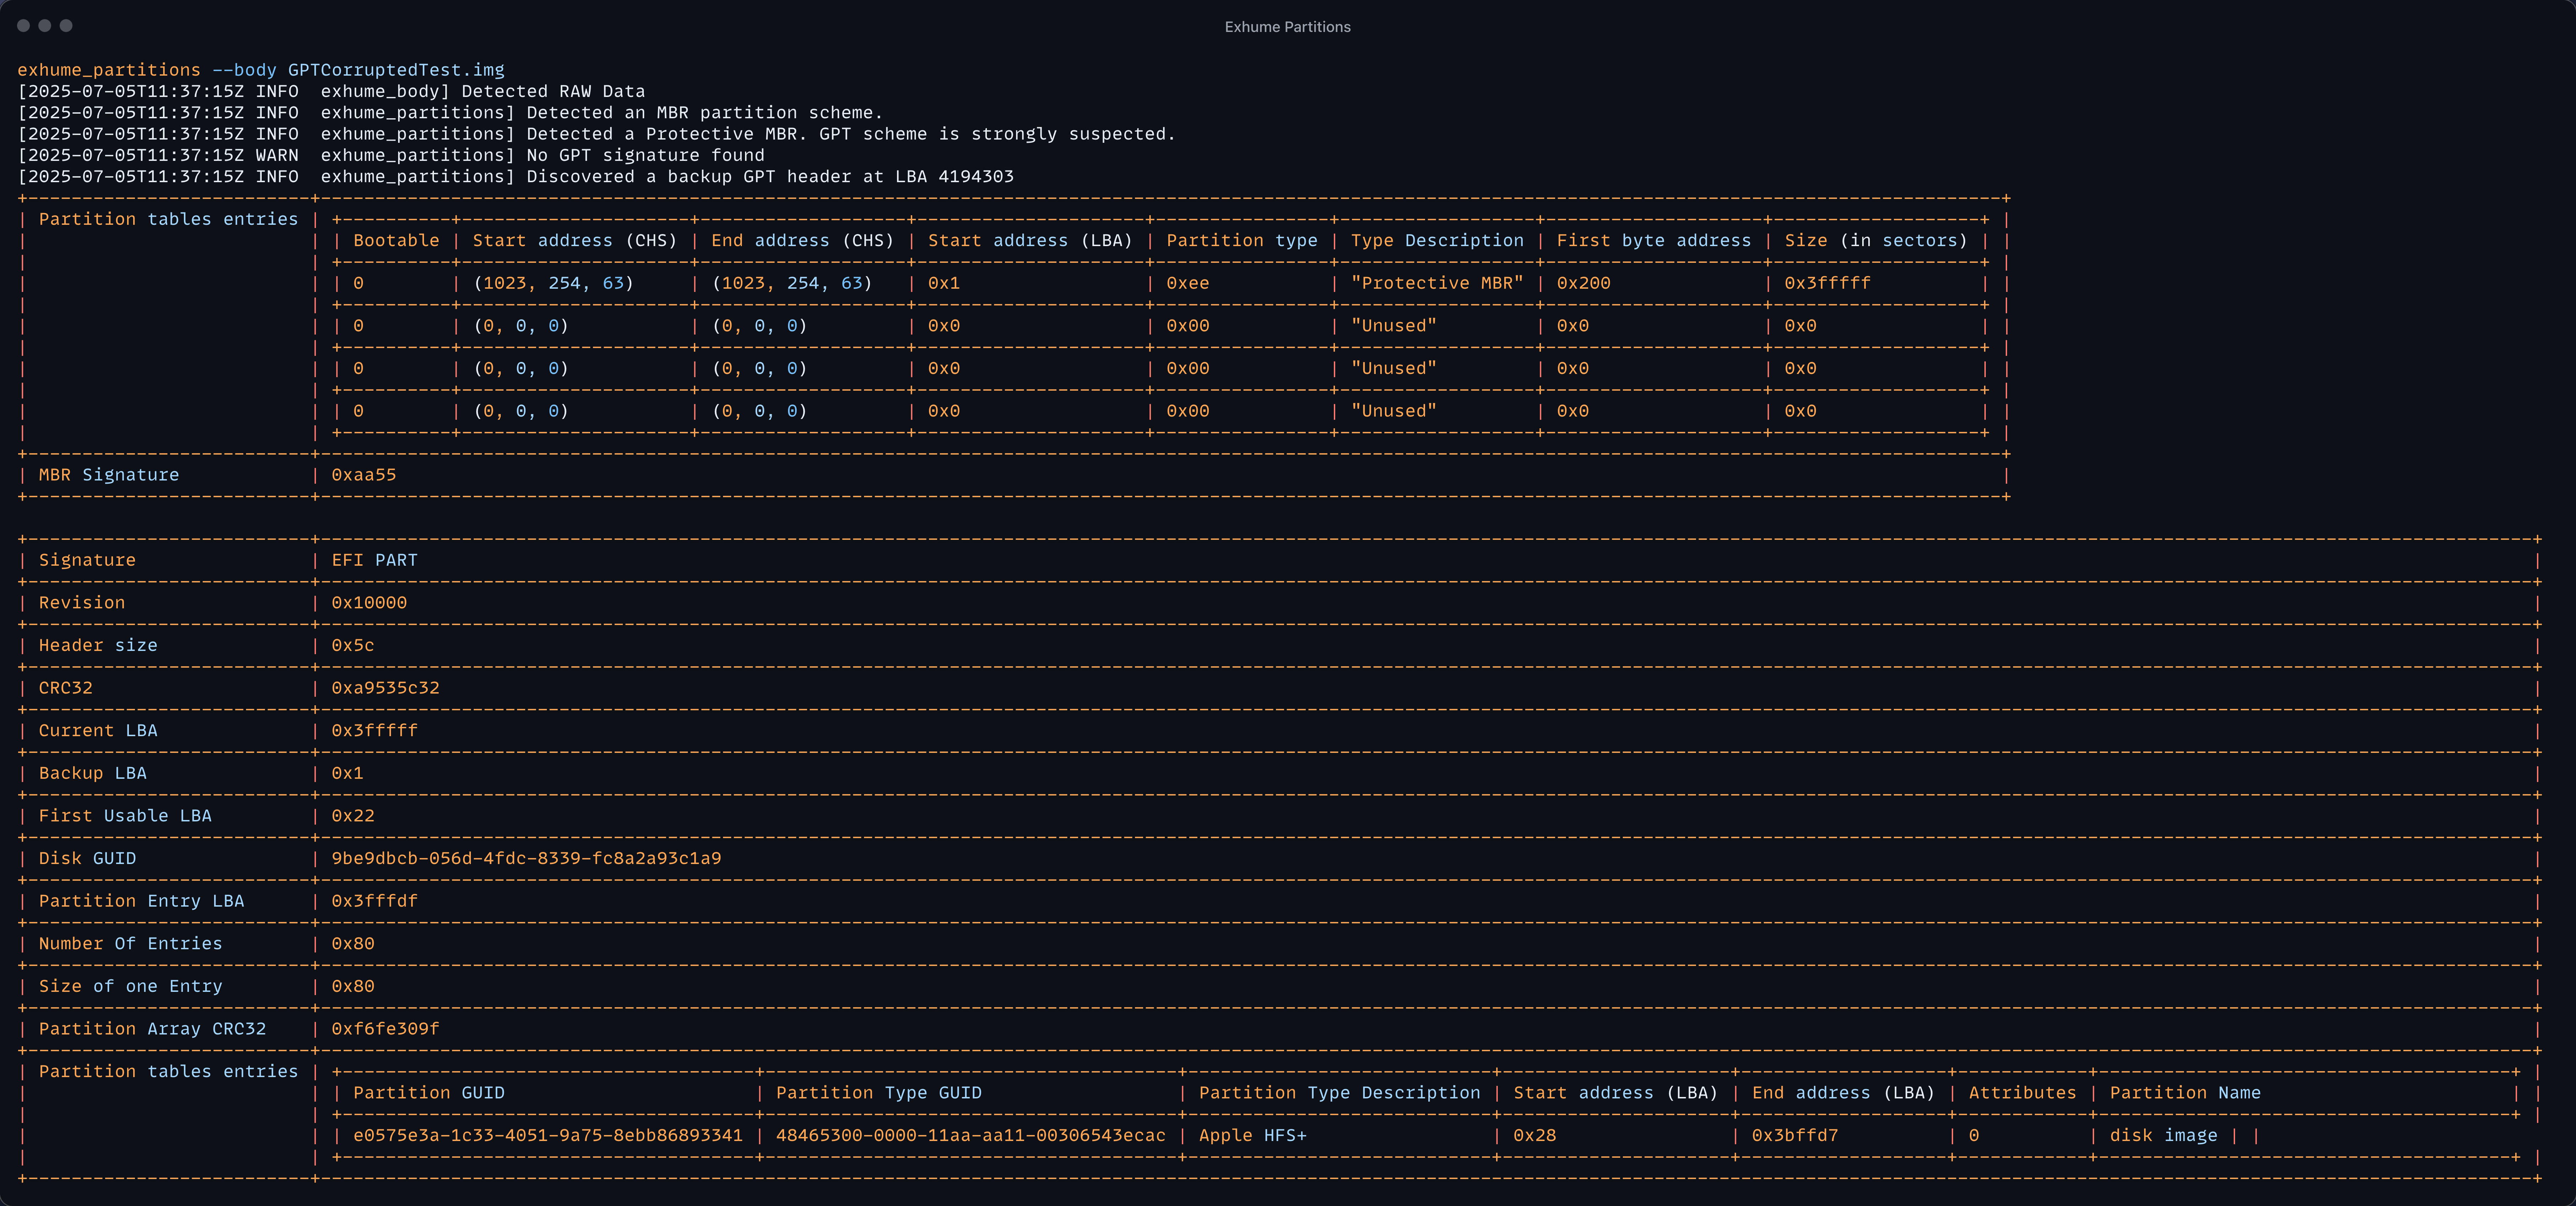Screen dimensions: 2576x1206
Task: Select the 'Apple HFS+' type description
Action: (1253, 1136)
